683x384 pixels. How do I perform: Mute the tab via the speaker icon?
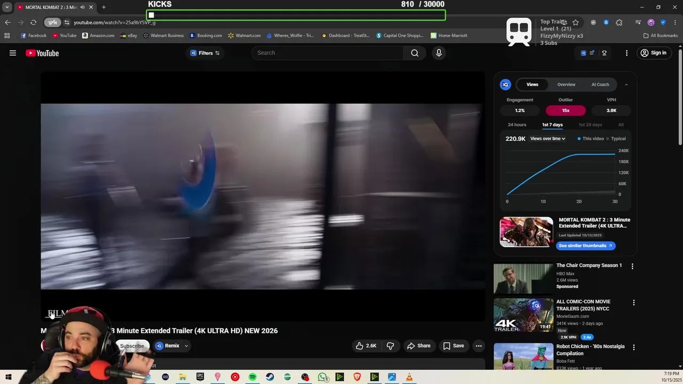click(83, 7)
